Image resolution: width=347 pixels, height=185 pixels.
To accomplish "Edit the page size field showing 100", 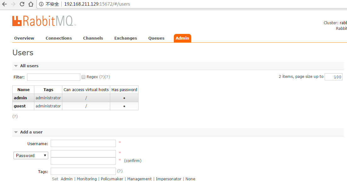I will 333,77.
